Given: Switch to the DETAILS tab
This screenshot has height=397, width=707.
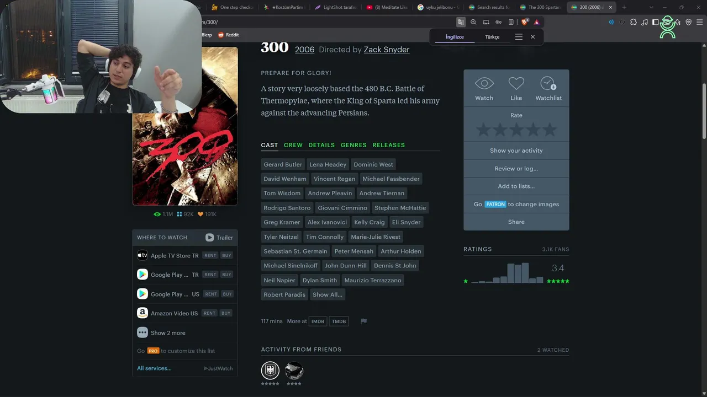Looking at the screenshot, I should click(x=321, y=145).
